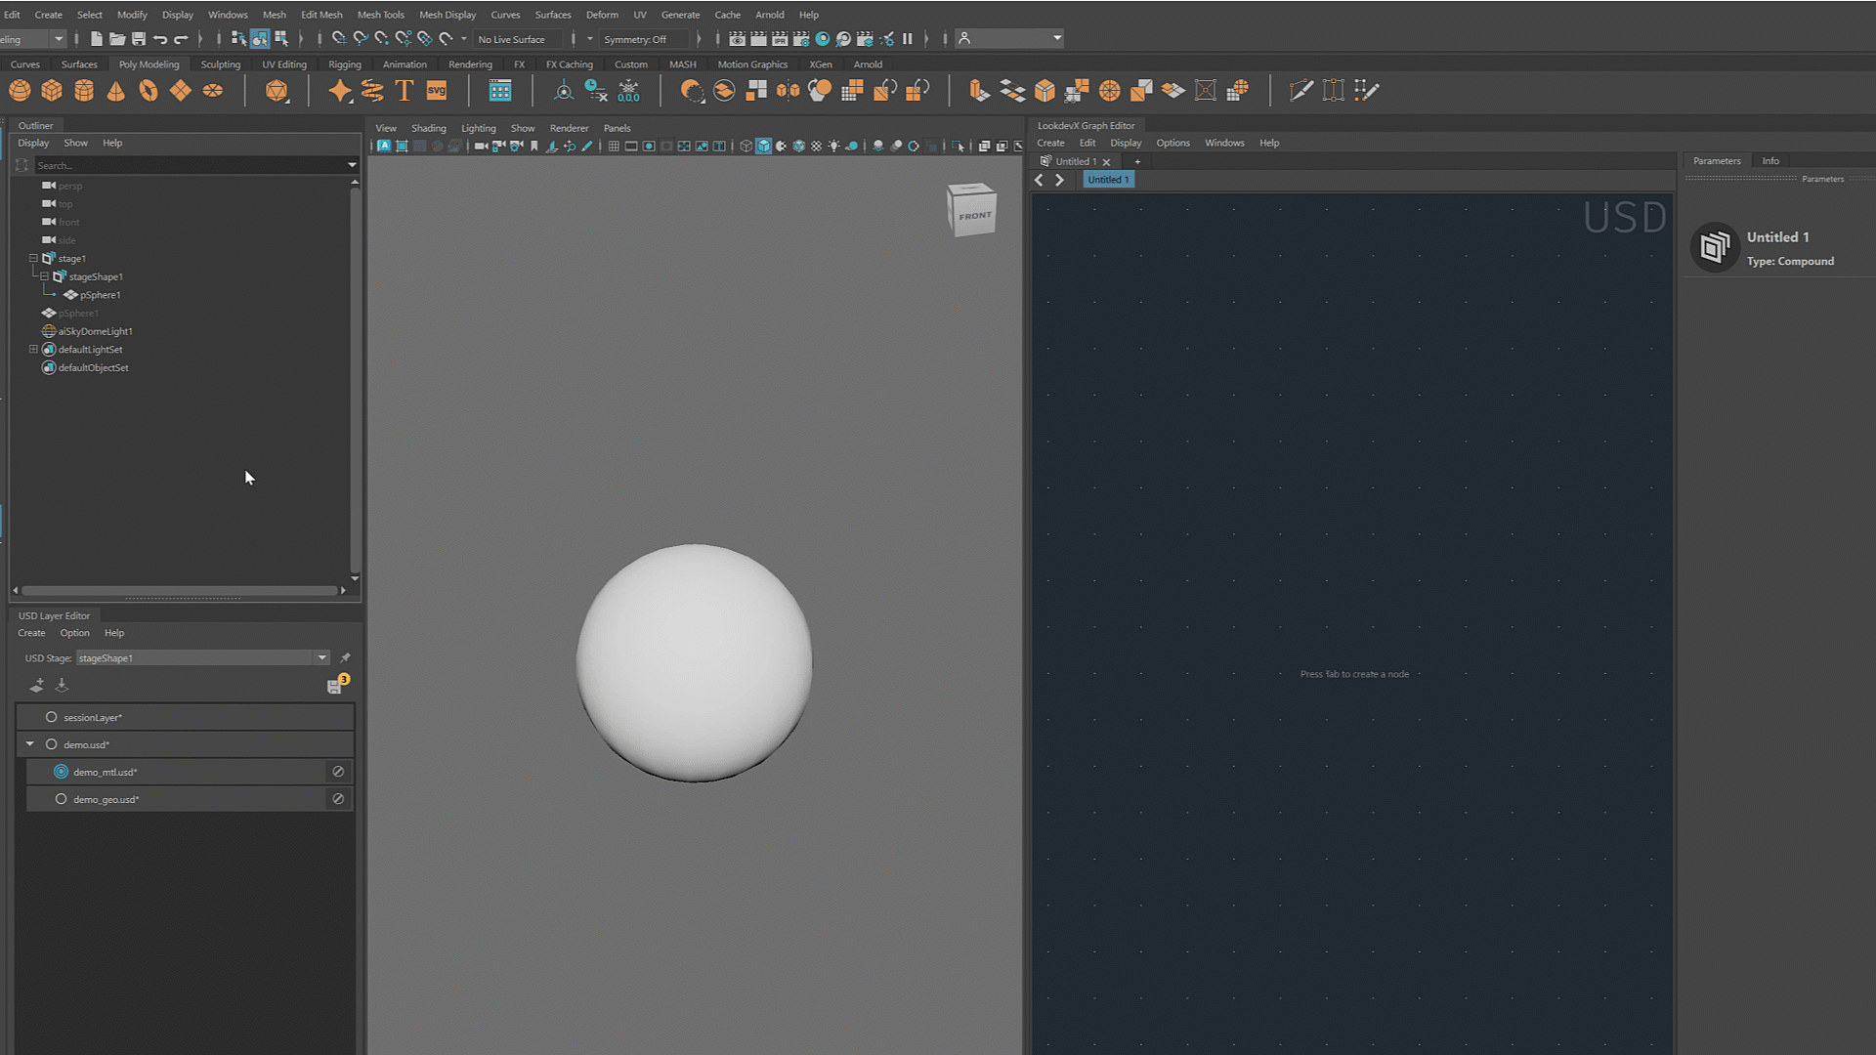Save all USD layer edits

coord(335,686)
